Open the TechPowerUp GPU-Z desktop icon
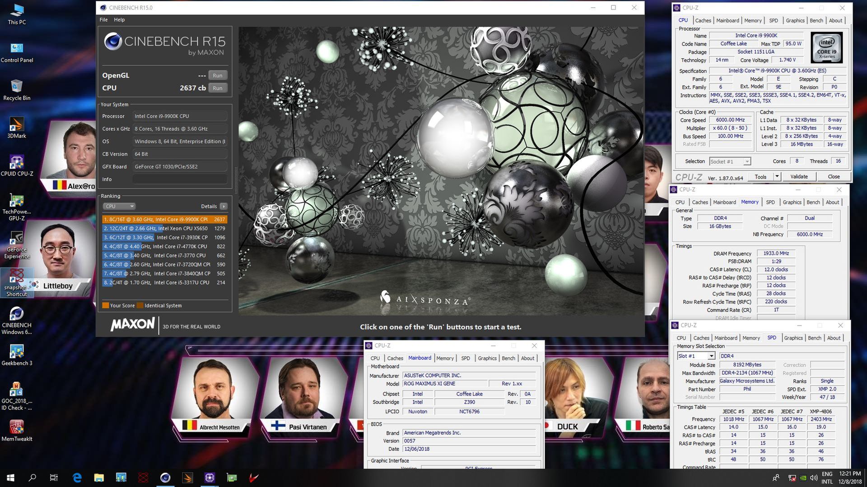Viewport: 867px width, 487px height. coord(17,207)
